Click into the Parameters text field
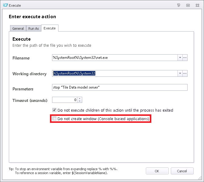This screenshot has width=204, height=182. pos(120,87)
